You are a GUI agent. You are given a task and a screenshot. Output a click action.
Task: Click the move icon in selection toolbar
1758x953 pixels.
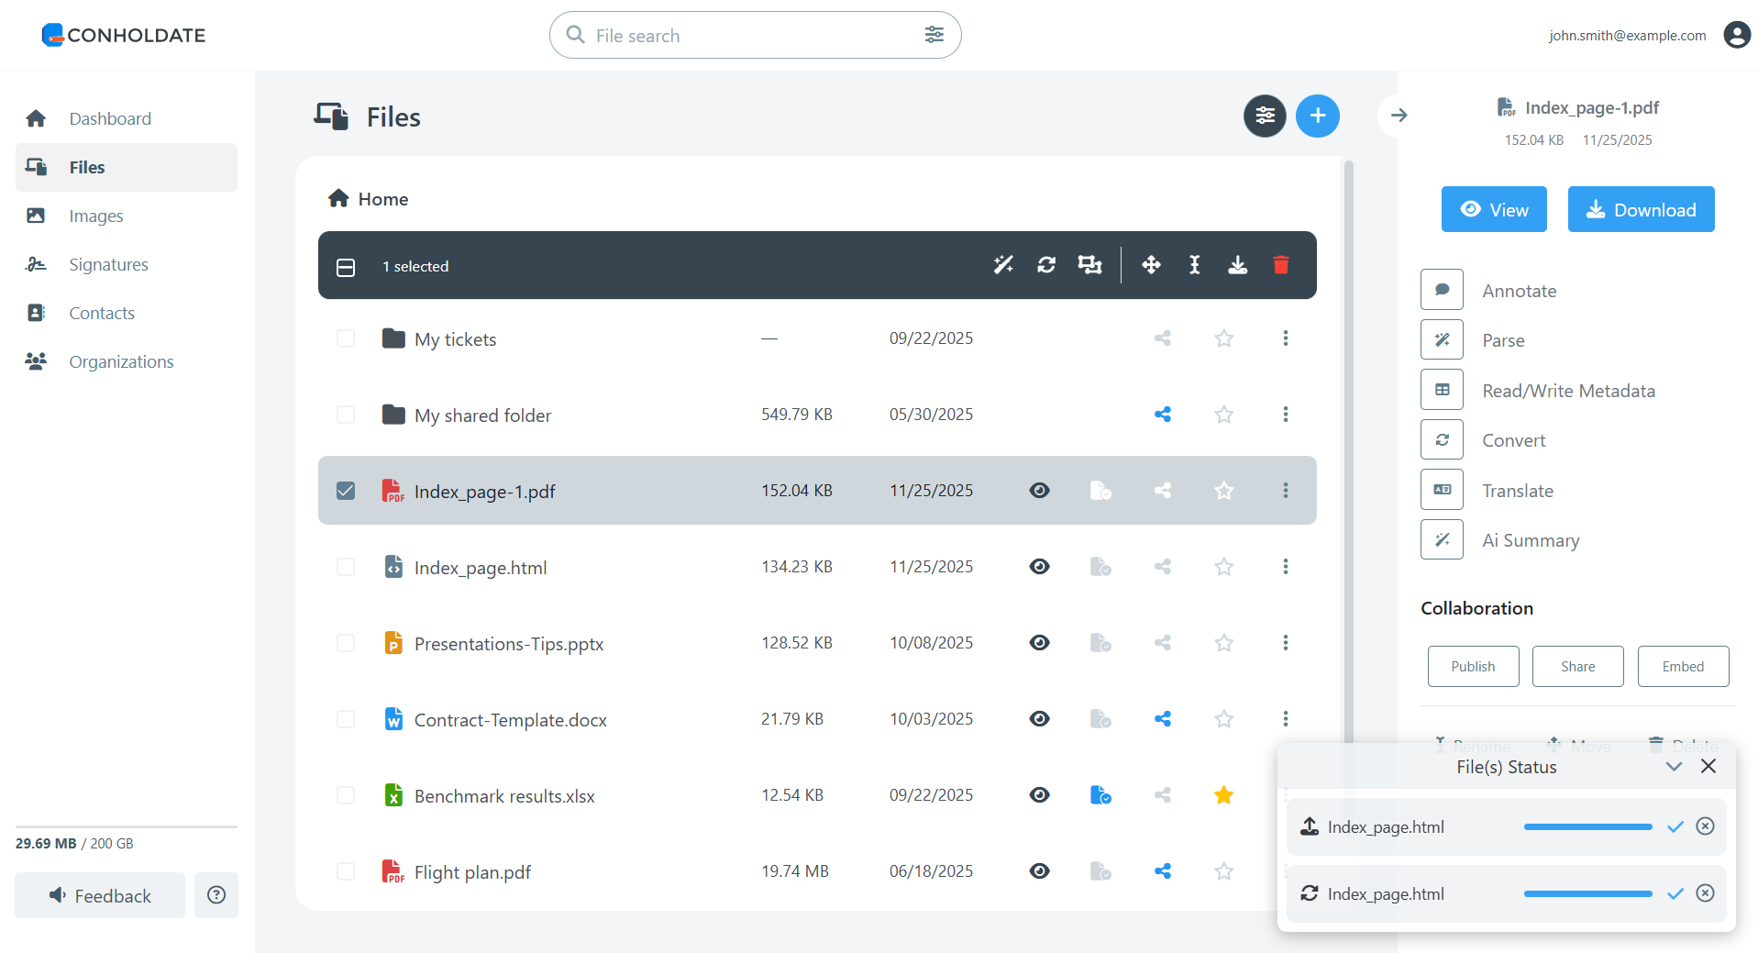point(1151,265)
